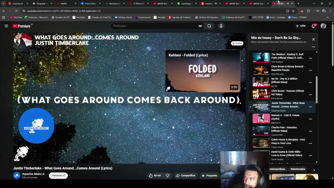334x188 pixels.
Task: Start voice search with microphone icon
Action: click(221, 26)
